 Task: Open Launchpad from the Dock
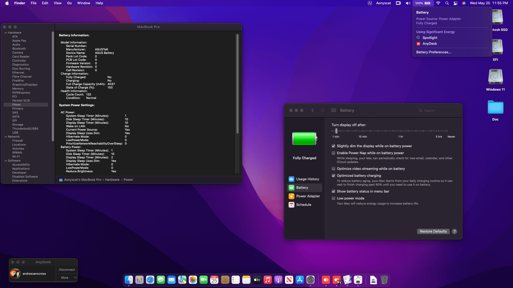139,280
